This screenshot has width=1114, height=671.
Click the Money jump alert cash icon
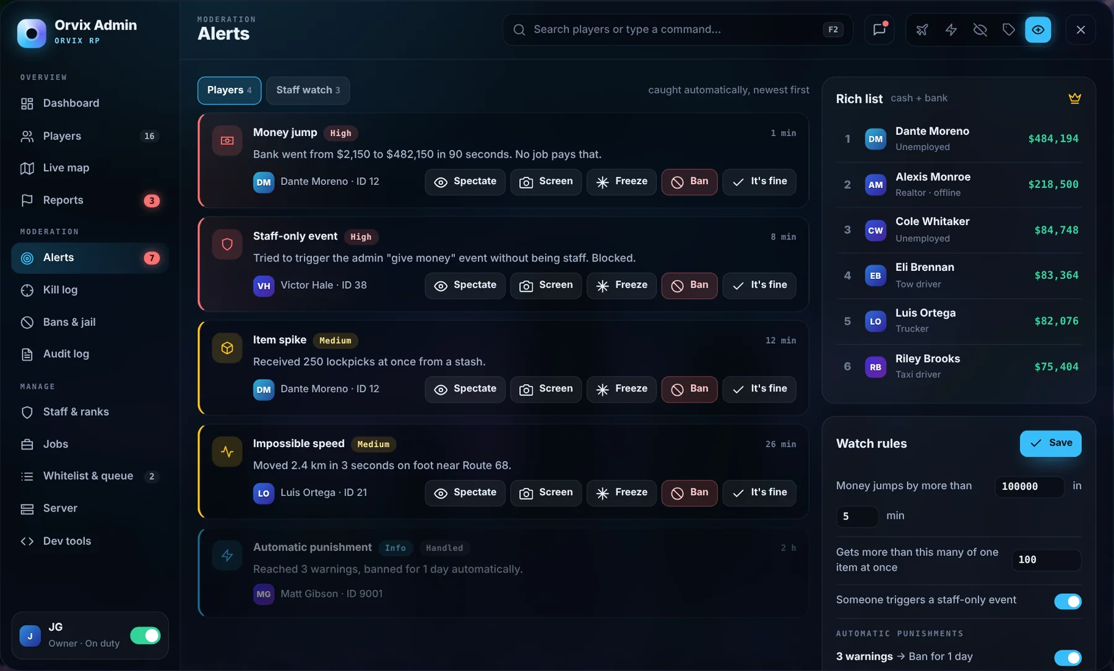coord(227,140)
